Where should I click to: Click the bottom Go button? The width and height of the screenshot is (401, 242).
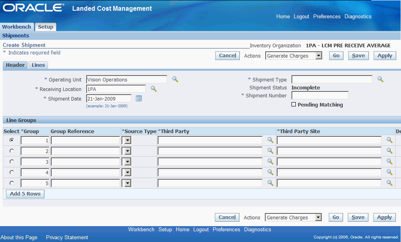tap(336, 217)
